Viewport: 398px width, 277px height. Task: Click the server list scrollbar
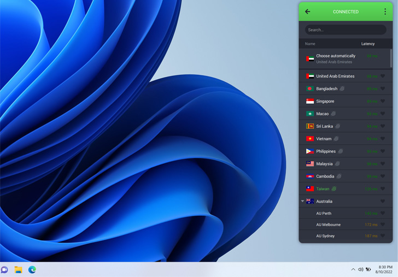click(x=391, y=58)
